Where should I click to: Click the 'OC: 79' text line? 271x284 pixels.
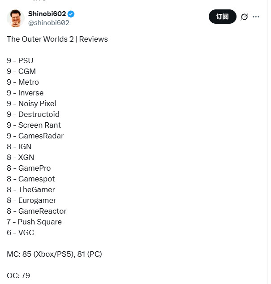[x=18, y=275]
